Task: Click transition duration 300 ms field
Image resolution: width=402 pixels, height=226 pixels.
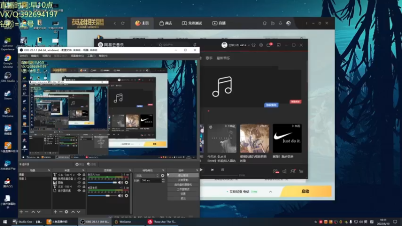Action: (x=151, y=181)
